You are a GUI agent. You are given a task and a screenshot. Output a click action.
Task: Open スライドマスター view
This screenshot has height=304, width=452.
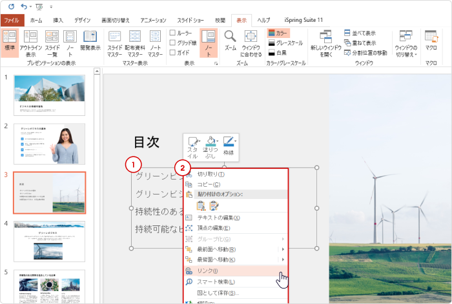point(115,43)
